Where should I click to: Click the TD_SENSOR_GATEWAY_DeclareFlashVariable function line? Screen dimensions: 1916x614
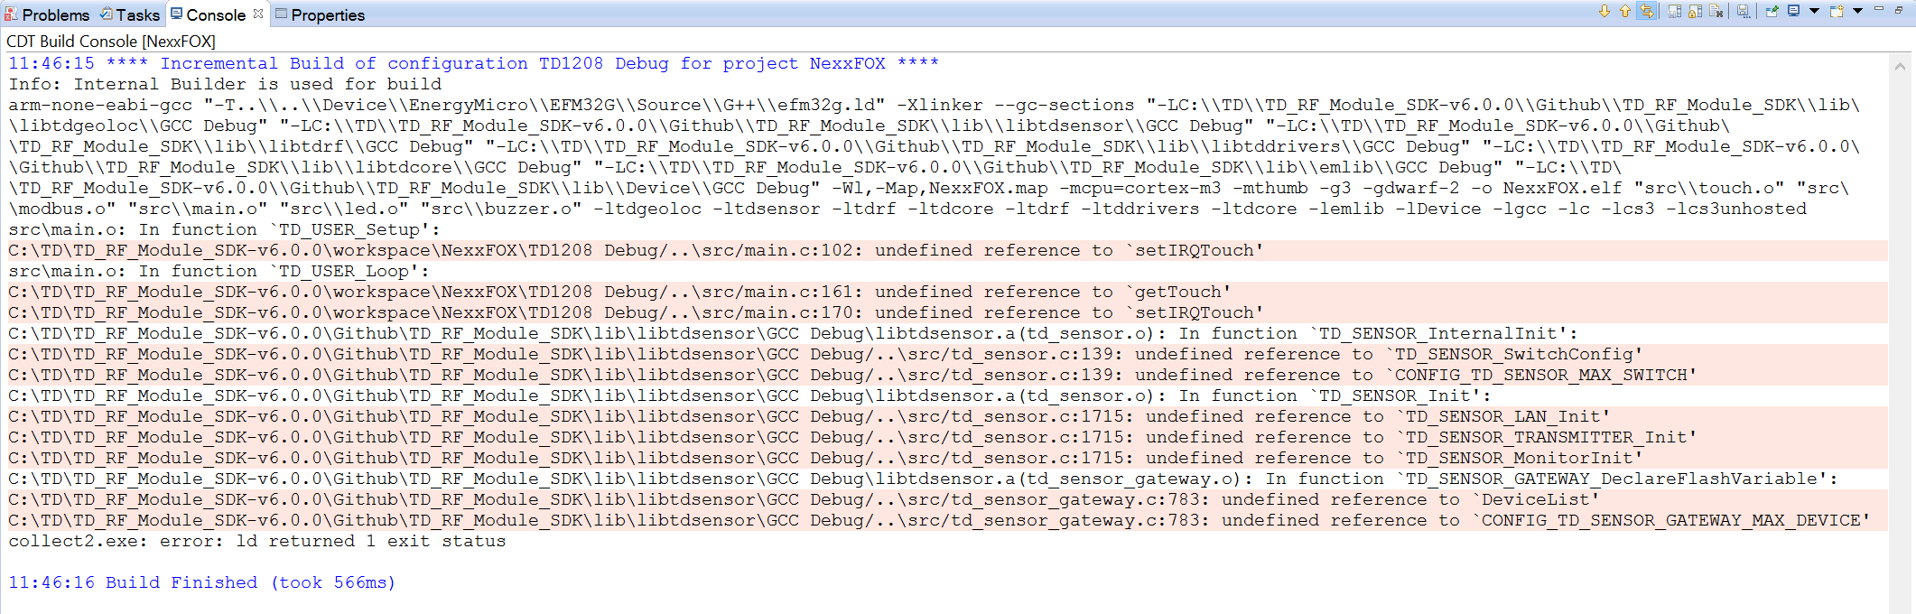point(923,479)
